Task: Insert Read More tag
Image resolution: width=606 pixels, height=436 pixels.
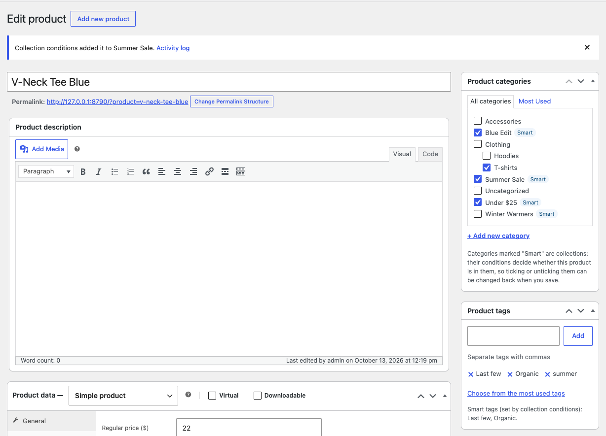Action: coord(225,171)
